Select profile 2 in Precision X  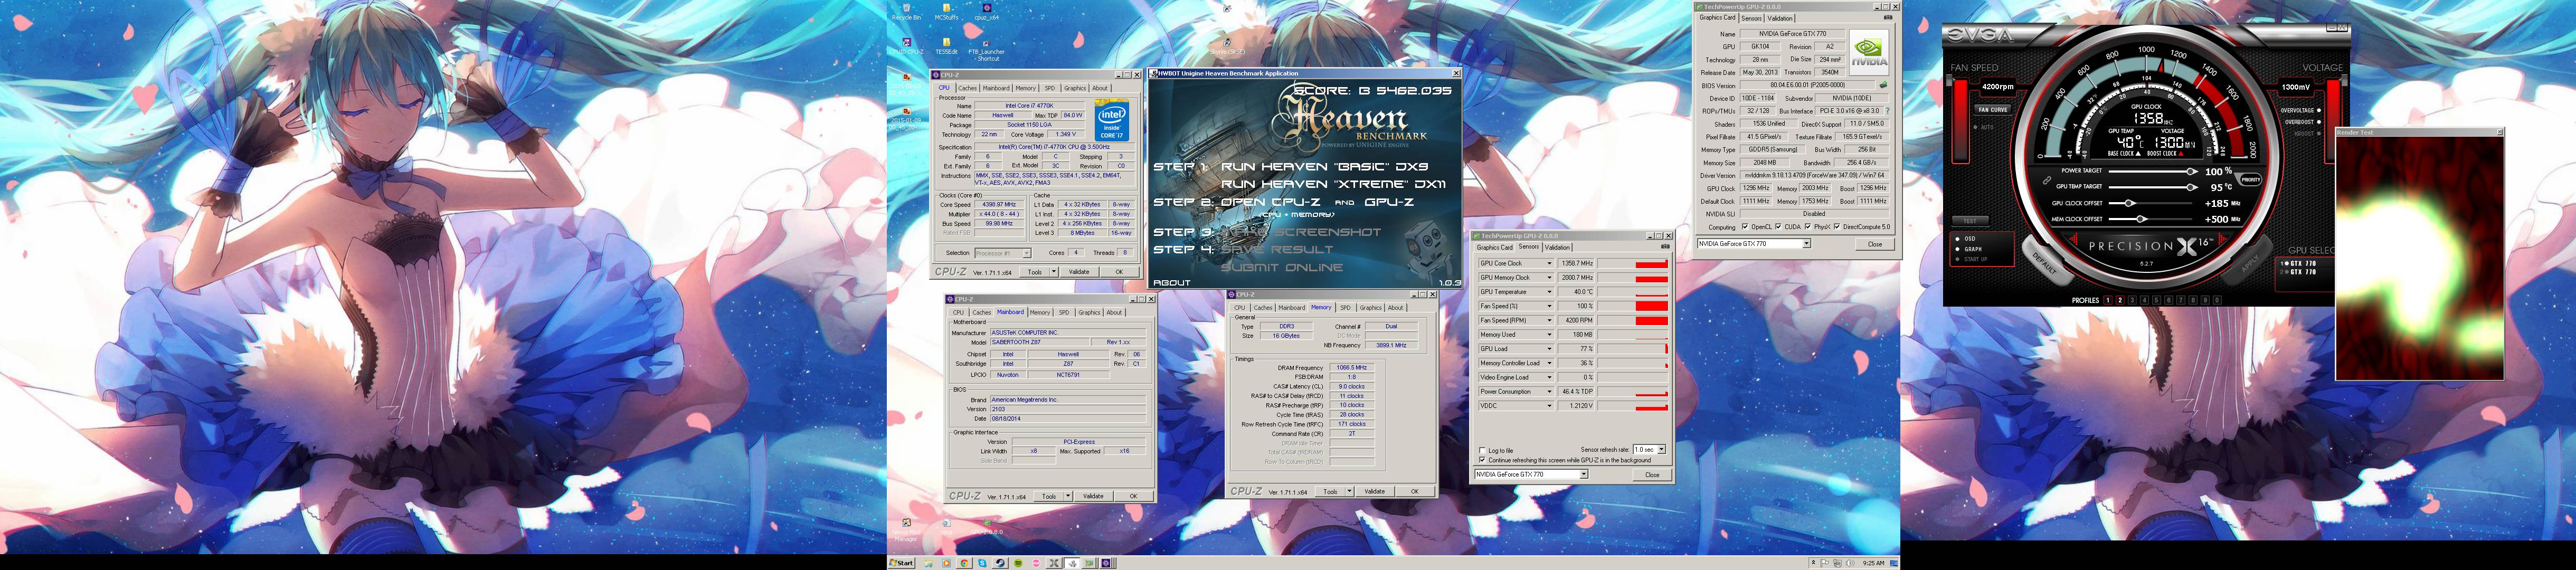2120,300
